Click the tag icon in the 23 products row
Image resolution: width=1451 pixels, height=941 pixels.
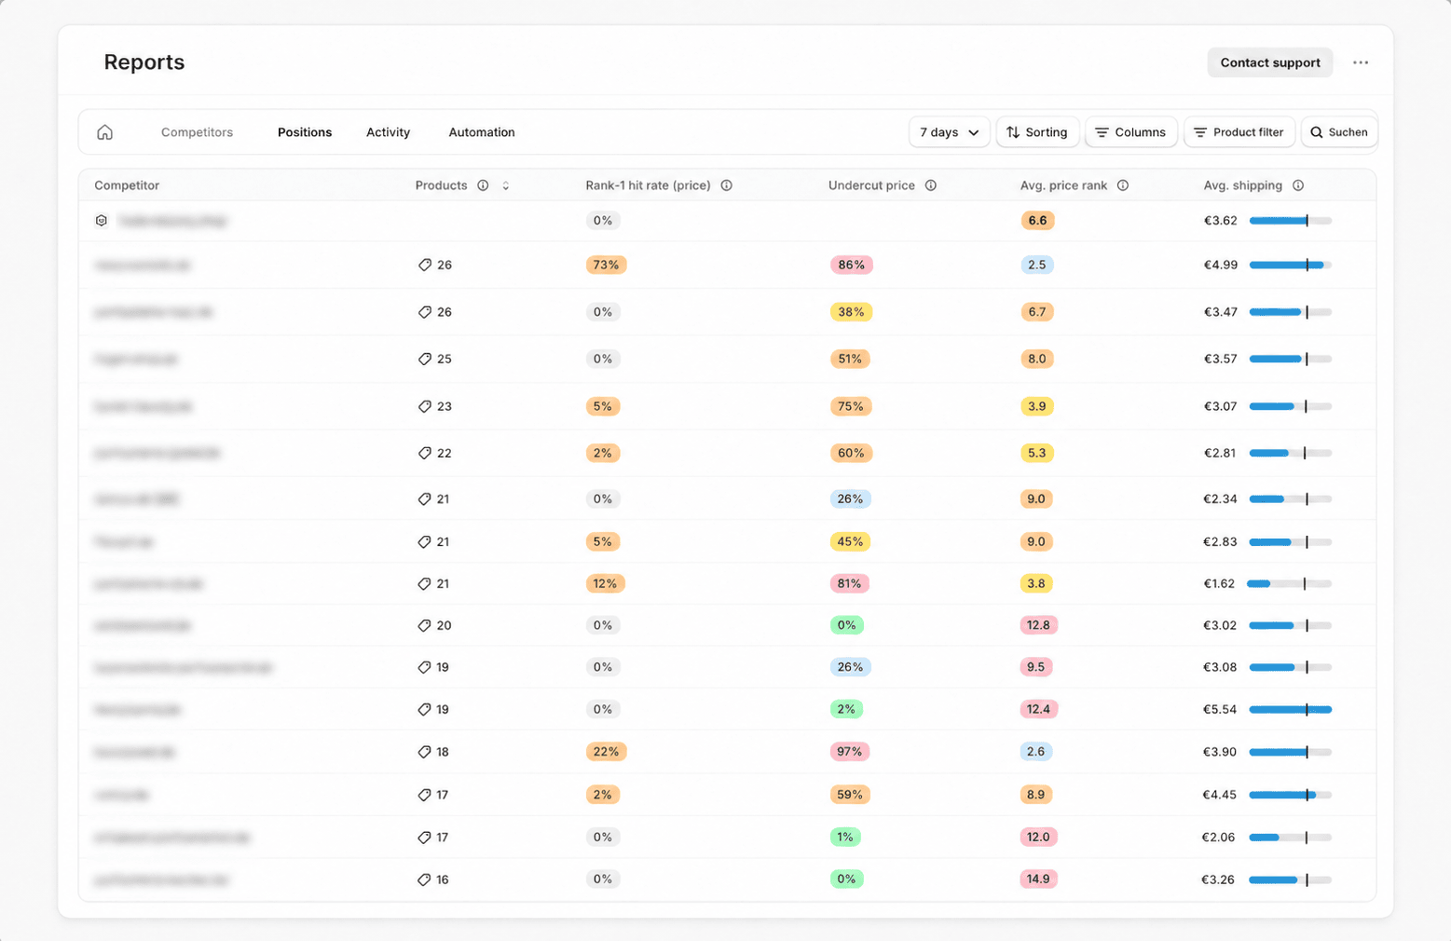[424, 406]
